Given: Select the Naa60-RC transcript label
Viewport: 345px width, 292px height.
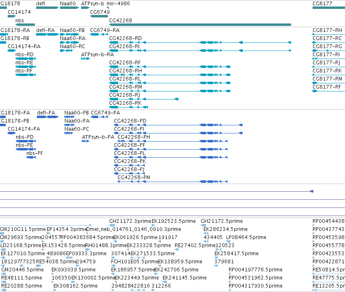Looking at the screenshot, I should coord(73,47).
